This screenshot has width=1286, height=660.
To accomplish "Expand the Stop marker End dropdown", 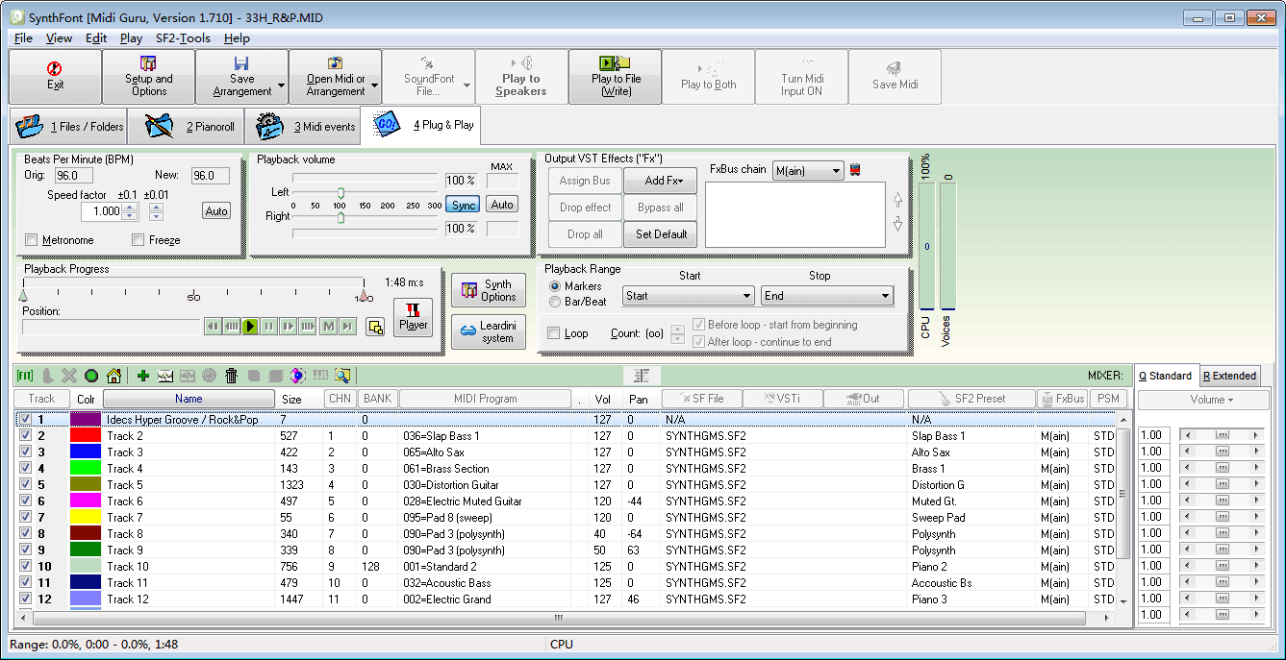I will pyautogui.click(x=826, y=296).
